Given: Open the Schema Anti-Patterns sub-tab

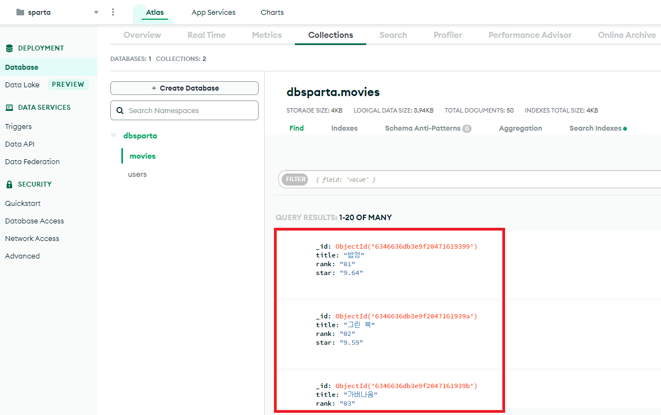Looking at the screenshot, I should point(428,128).
